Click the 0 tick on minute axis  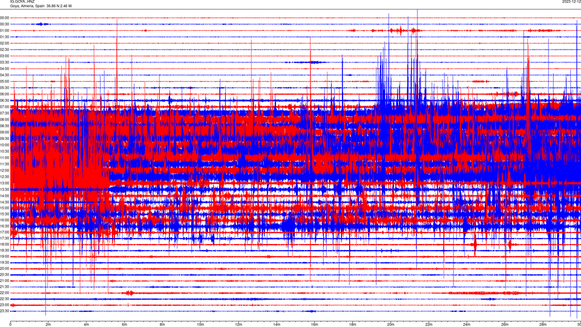(x=10, y=325)
